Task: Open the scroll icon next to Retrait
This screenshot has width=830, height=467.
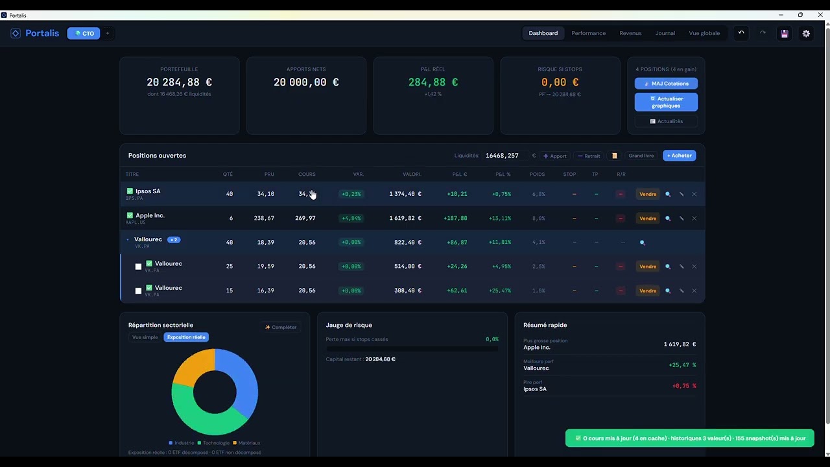Action: (615, 156)
